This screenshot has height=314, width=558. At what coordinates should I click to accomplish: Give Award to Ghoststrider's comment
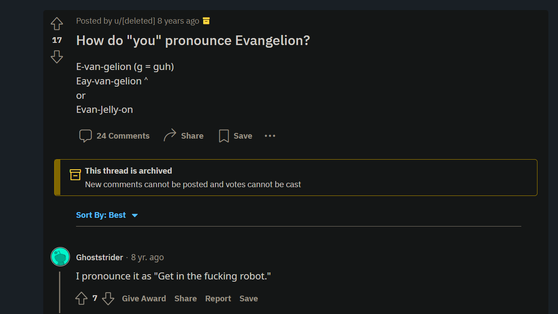coord(144,299)
